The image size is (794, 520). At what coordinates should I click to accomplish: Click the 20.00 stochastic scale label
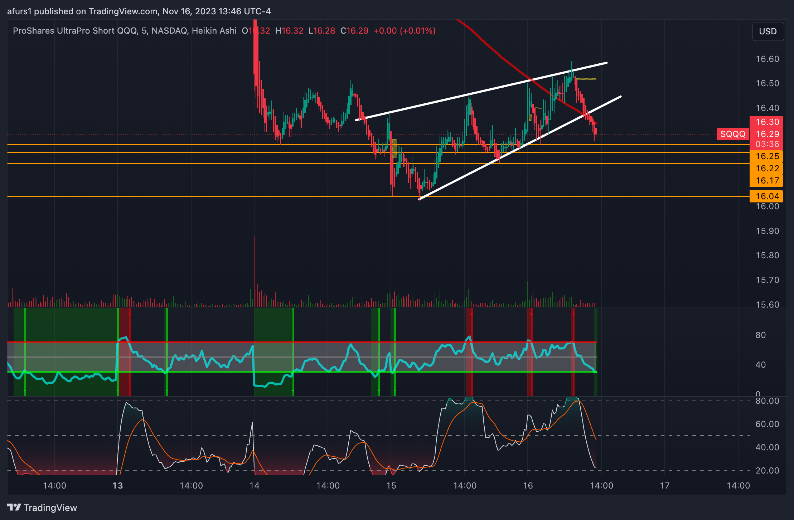767,471
